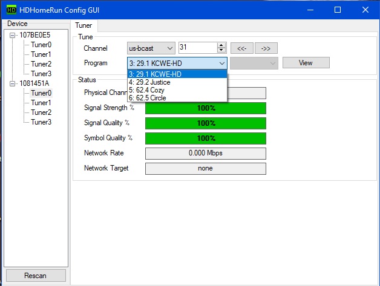Image resolution: width=380 pixels, height=286 pixels.
Task: Collapse the 107BE0E5 device tree node
Action: click(x=12, y=35)
